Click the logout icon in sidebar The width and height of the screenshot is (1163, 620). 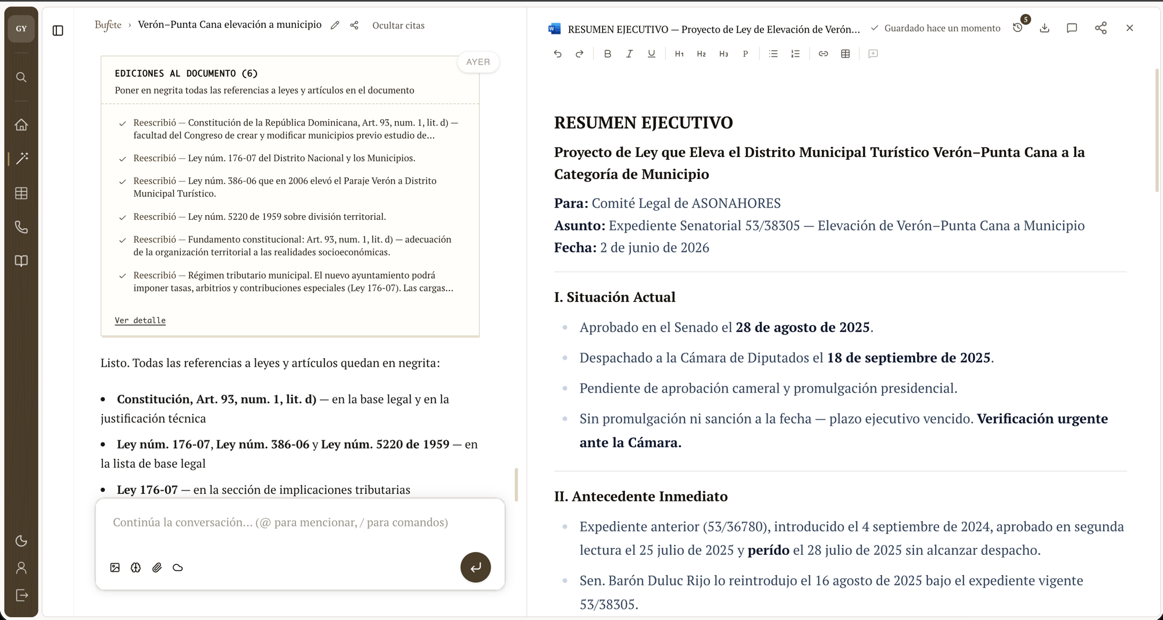[x=21, y=596]
